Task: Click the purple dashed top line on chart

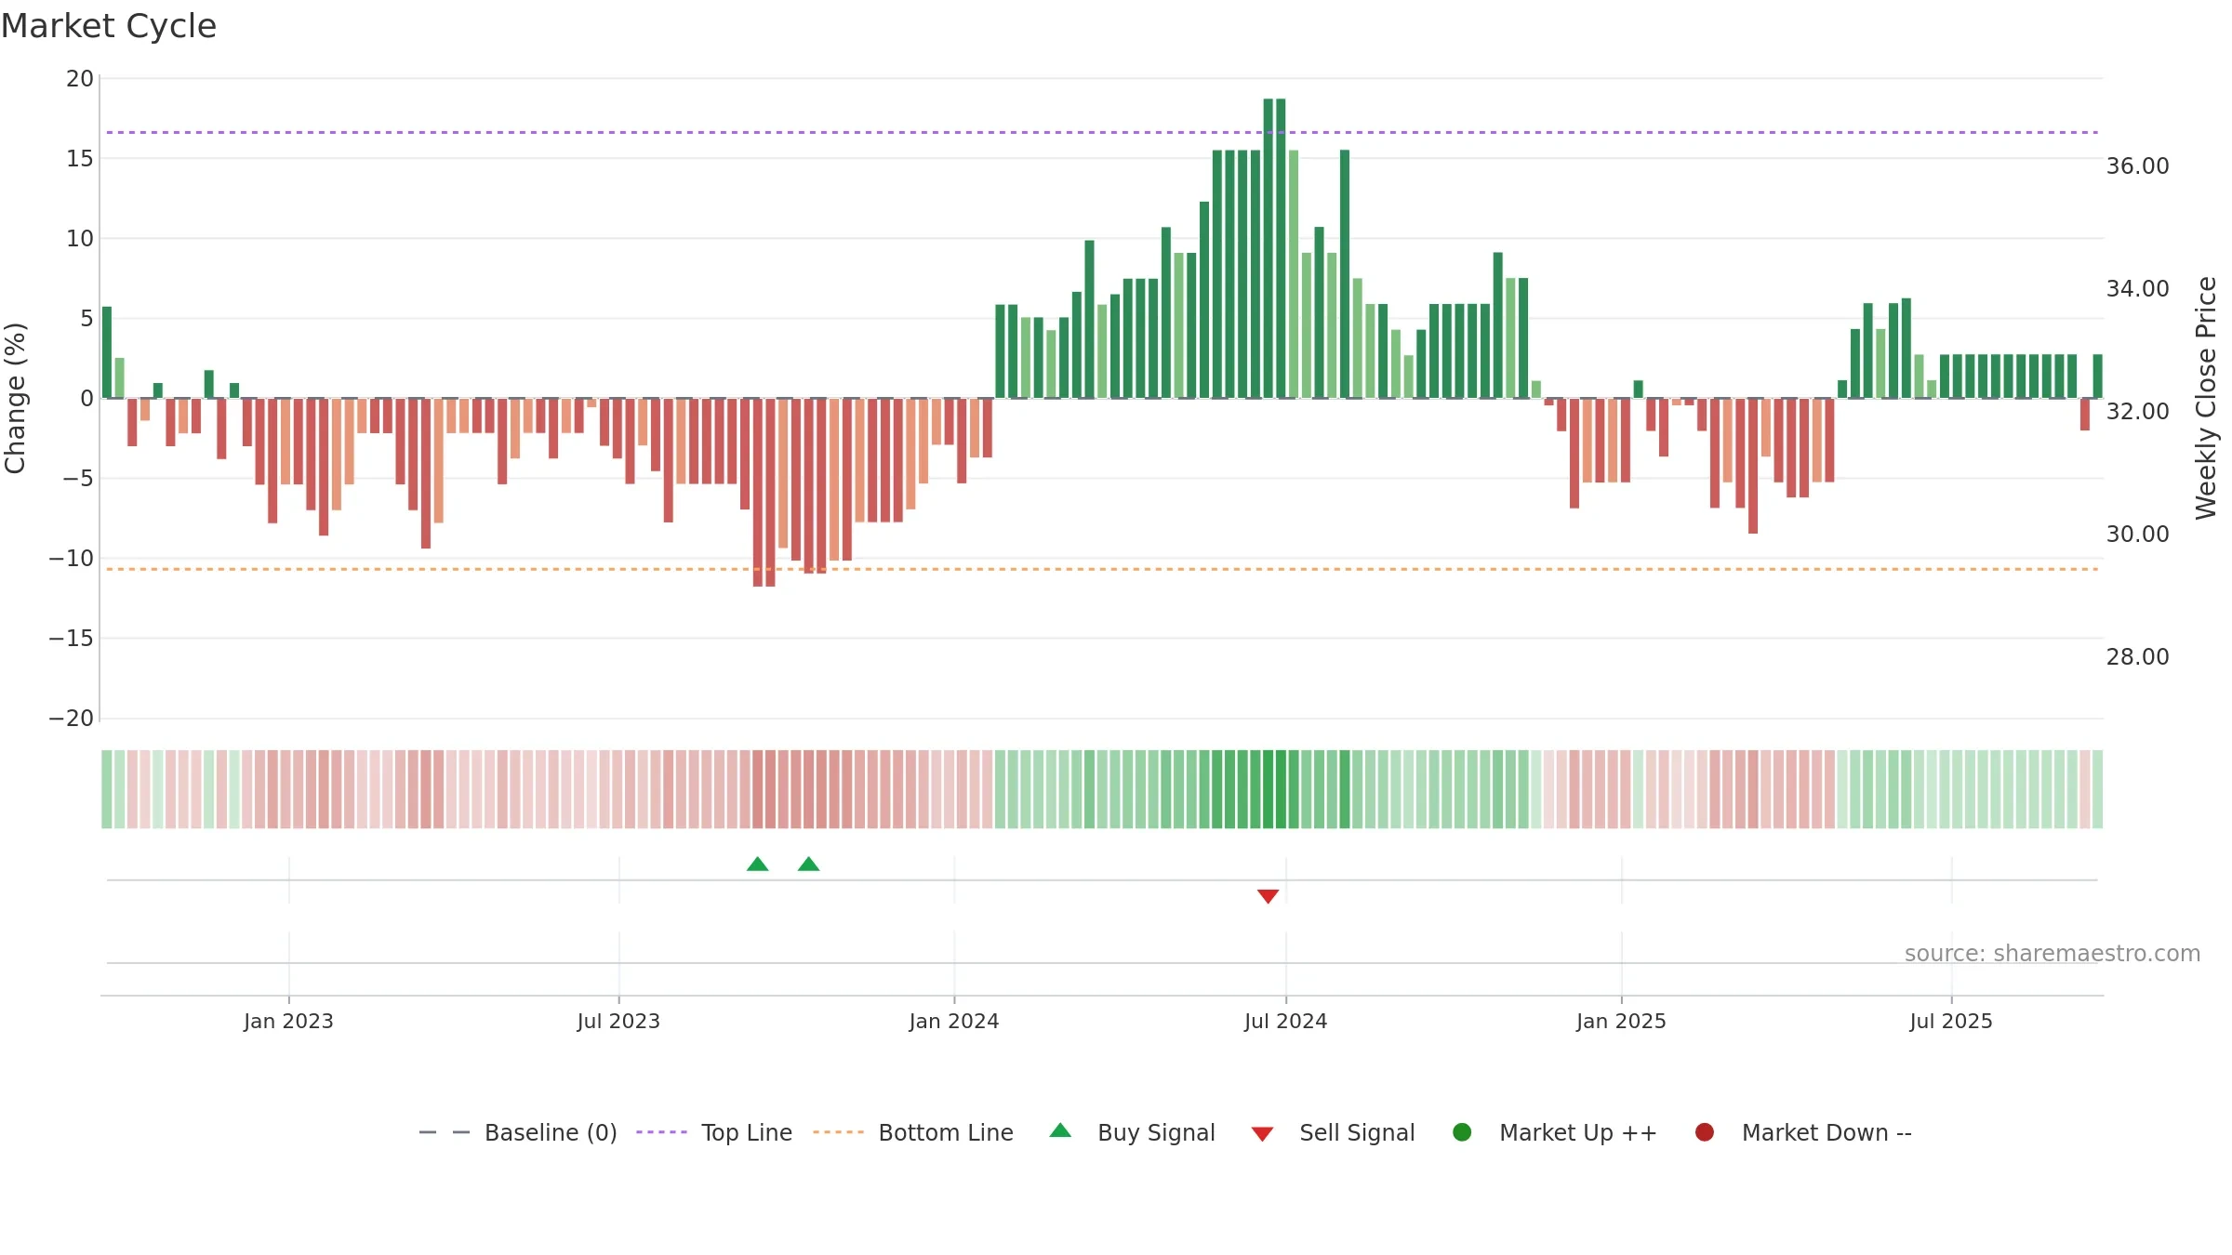Action: click(1102, 132)
